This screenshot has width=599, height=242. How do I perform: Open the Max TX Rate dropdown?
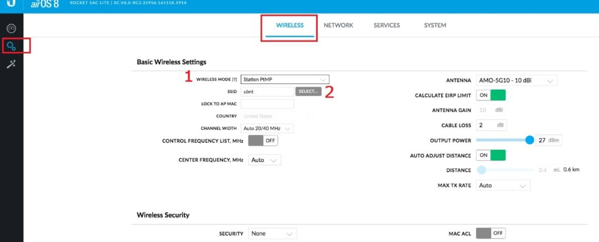coord(502,185)
